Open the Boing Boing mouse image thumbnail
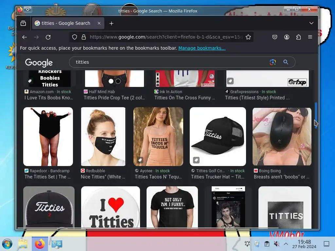 click(282, 137)
